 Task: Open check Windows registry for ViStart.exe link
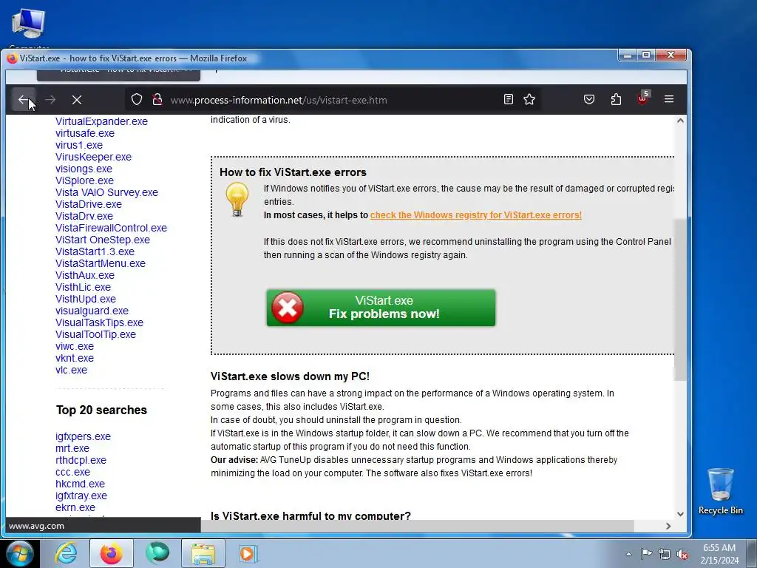point(475,215)
